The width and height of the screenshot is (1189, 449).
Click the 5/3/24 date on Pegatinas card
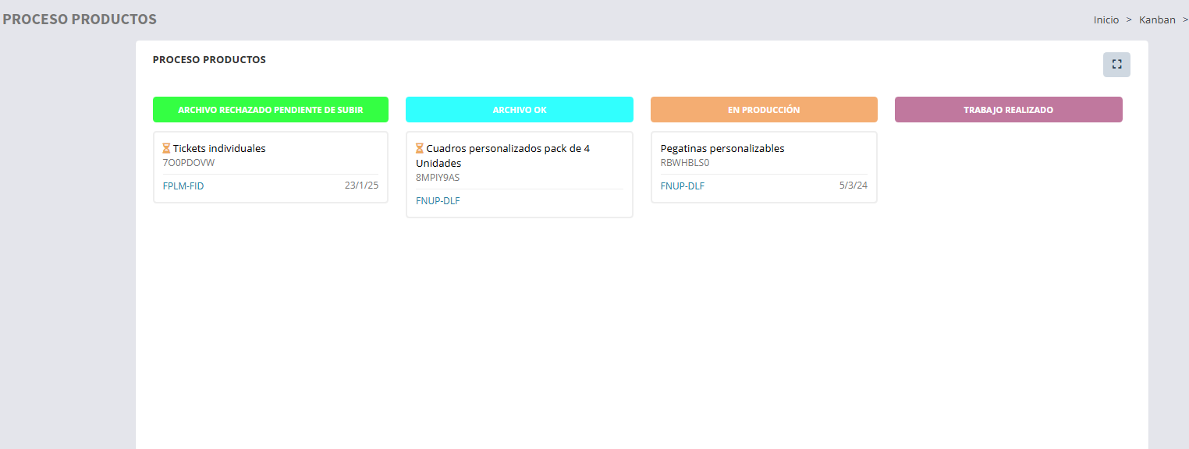tap(854, 186)
